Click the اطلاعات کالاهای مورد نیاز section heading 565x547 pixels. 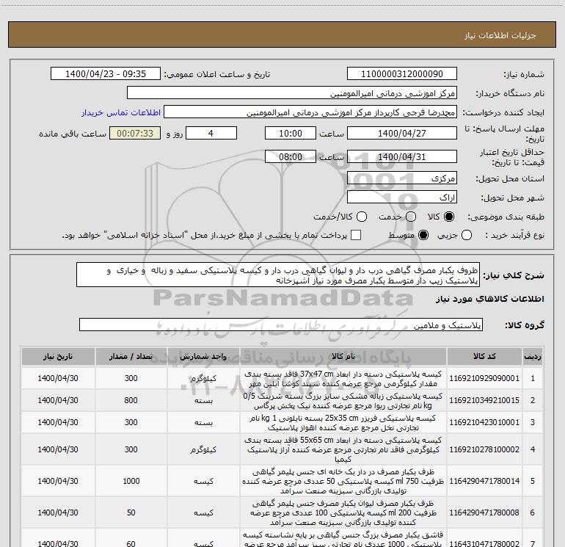pos(489,299)
